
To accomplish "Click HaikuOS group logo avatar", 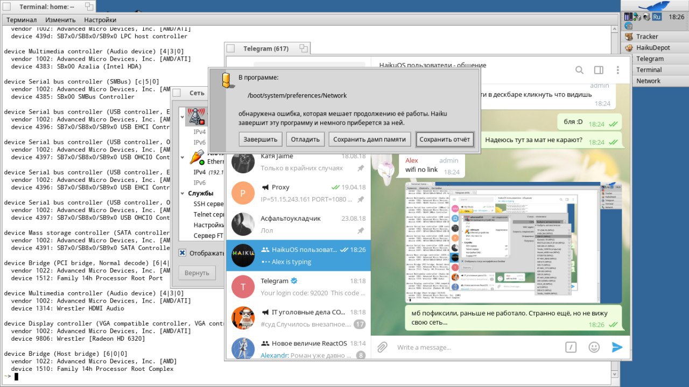I will [x=243, y=255].
